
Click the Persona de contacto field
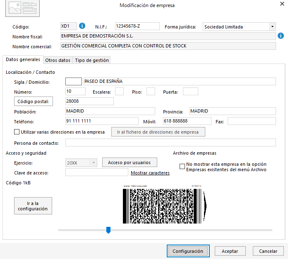tap(170, 143)
